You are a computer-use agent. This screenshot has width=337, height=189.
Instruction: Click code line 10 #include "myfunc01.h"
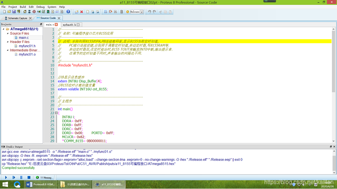coord(75,65)
